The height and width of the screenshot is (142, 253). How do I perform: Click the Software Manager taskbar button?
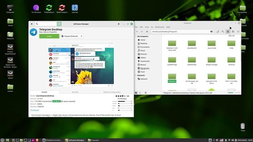75,140
